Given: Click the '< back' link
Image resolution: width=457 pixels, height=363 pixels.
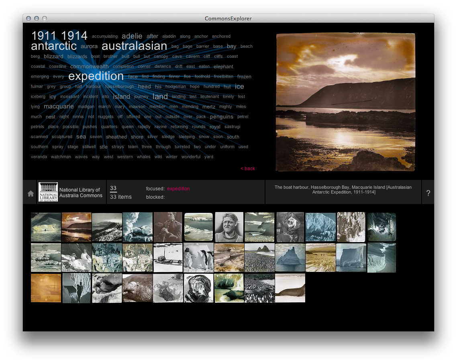Looking at the screenshot, I should (x=248, y=169).
